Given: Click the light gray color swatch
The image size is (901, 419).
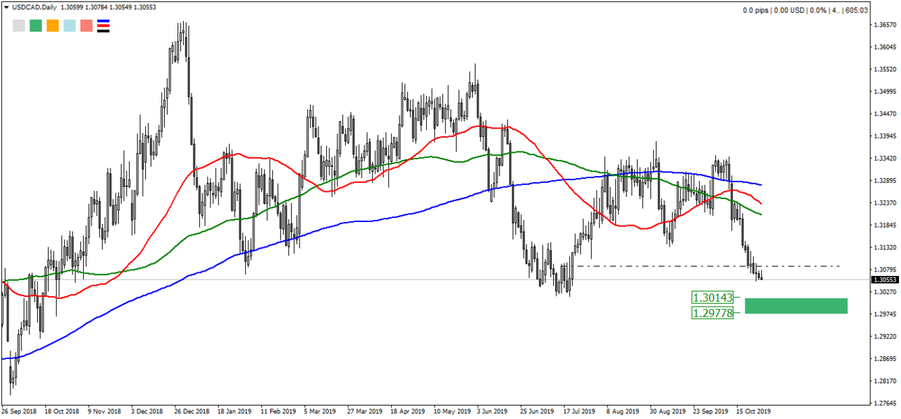Looking at the screenshot, I should click(19, 26).
